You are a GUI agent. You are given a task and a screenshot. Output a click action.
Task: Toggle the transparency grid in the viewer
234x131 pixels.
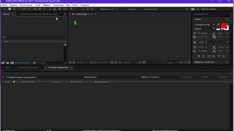pyautogui.click(x=144, y=62)
